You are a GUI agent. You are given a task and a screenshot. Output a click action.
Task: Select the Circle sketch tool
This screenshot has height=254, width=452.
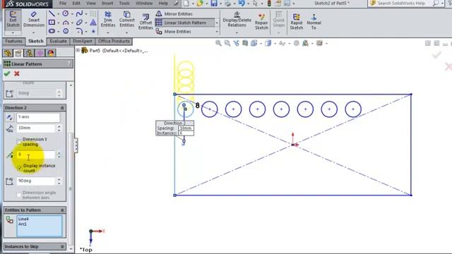point(66,13)
